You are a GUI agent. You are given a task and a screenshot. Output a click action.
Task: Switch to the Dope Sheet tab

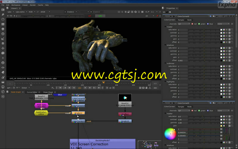[48, 92]
